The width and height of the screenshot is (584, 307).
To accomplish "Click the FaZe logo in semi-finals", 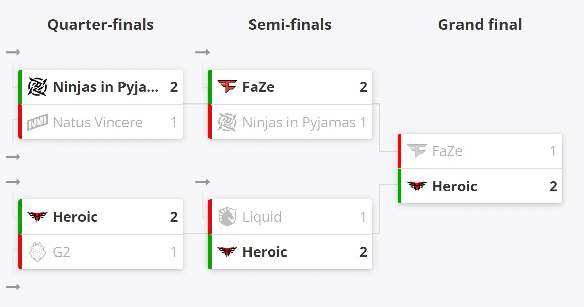I will click(x=227, y=87).
